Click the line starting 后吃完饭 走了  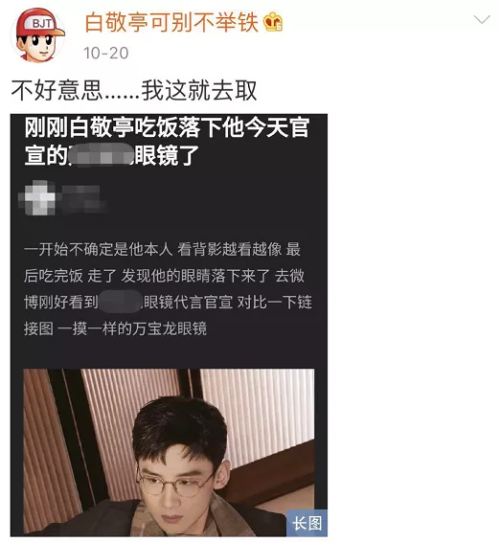tap(164, 276)
